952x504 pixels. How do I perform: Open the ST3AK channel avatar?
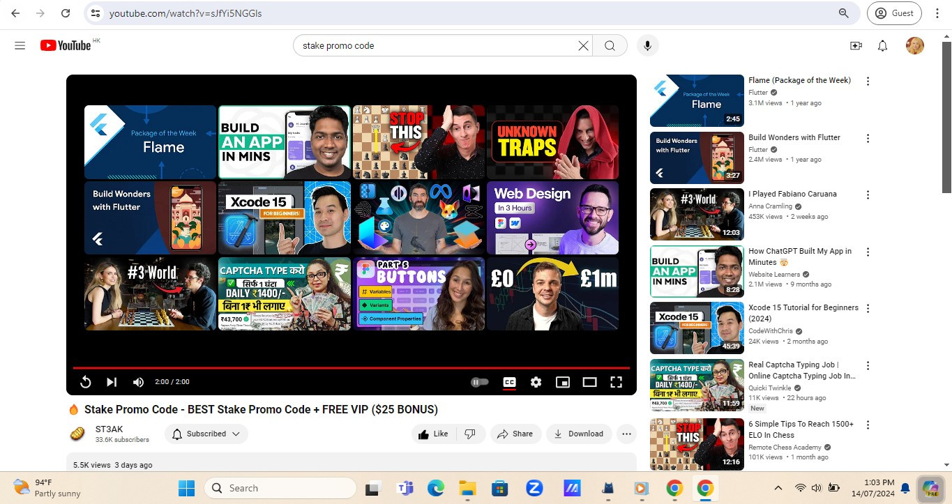pyautogui.click(x=78, y=434)
